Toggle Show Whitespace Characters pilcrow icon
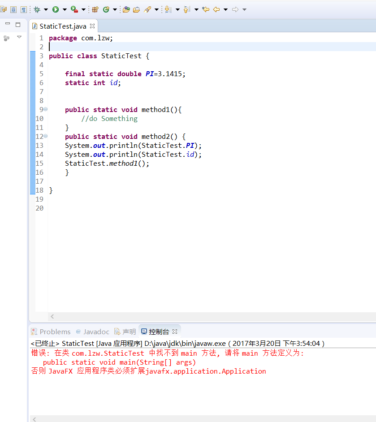The image size is (376, 422). click(x=24, y=9)
